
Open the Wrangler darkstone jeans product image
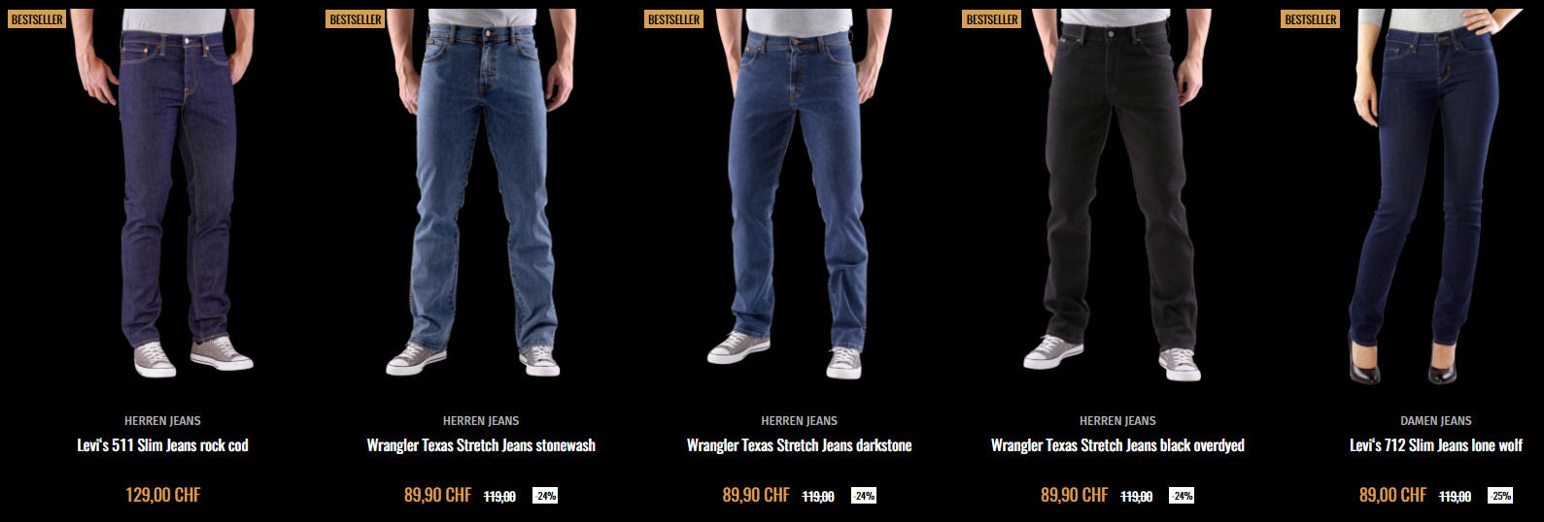coord(799,192)
